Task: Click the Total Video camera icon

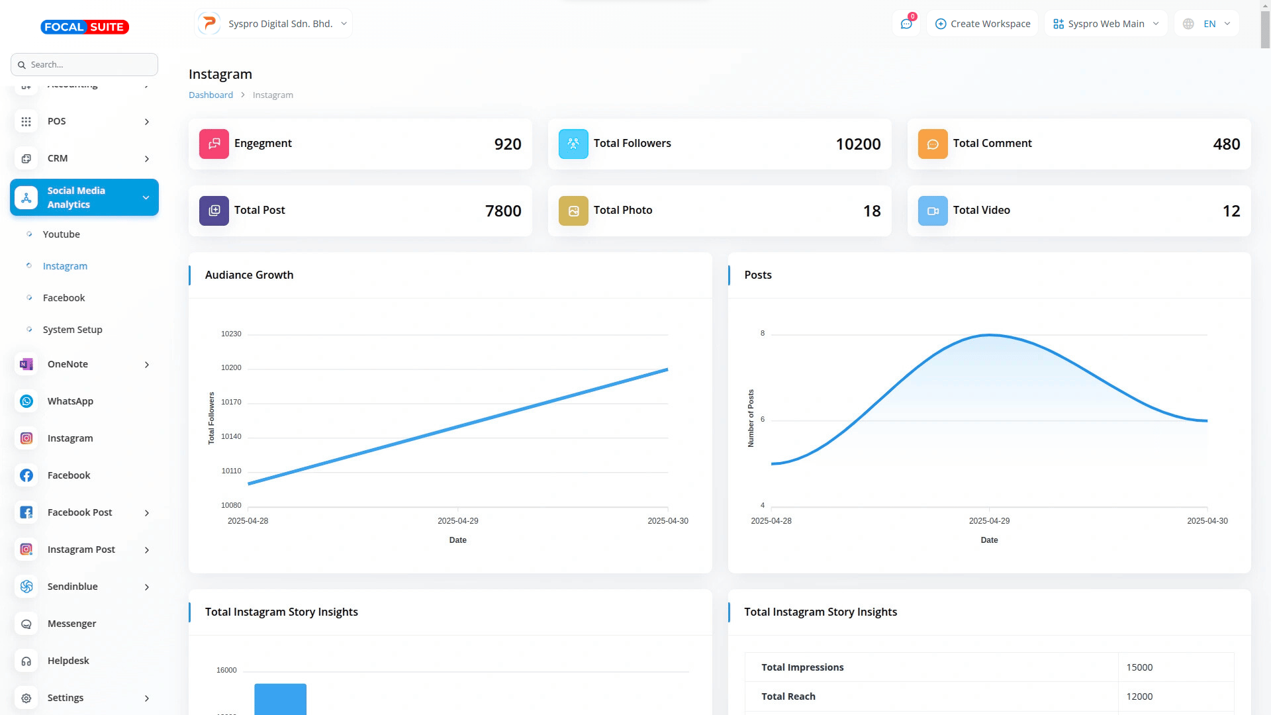Action: point(933,211)
